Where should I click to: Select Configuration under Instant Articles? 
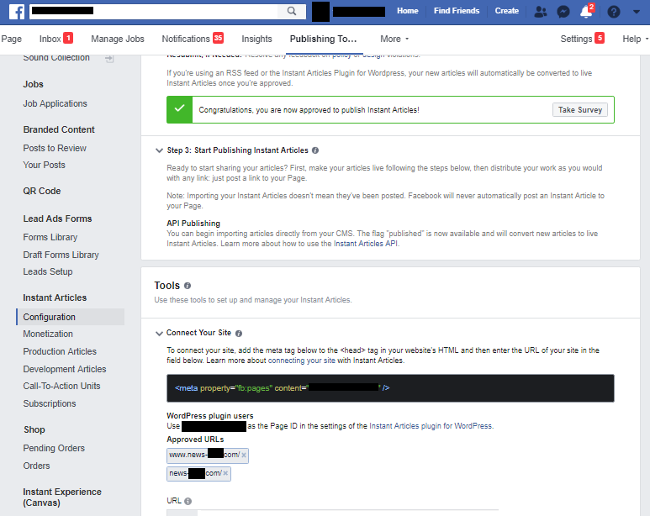71,317
